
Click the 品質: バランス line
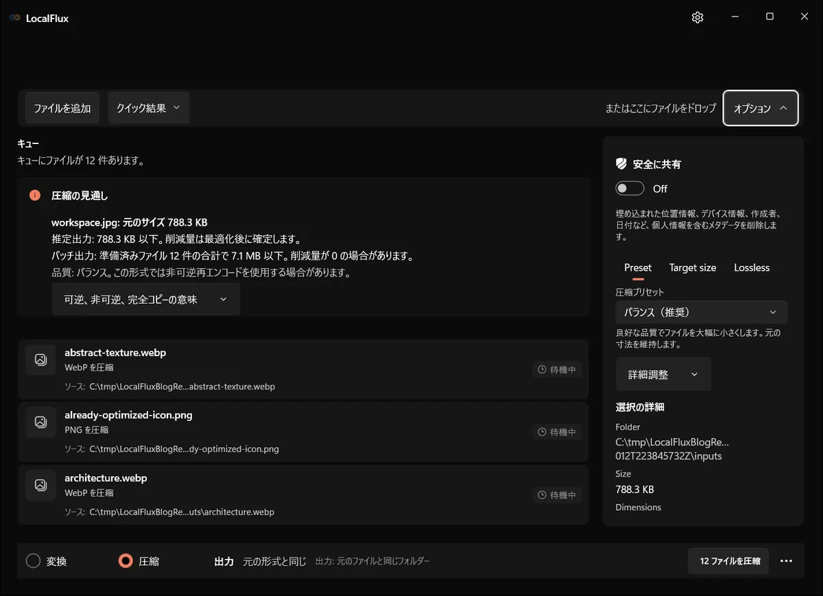click(201, 272)
